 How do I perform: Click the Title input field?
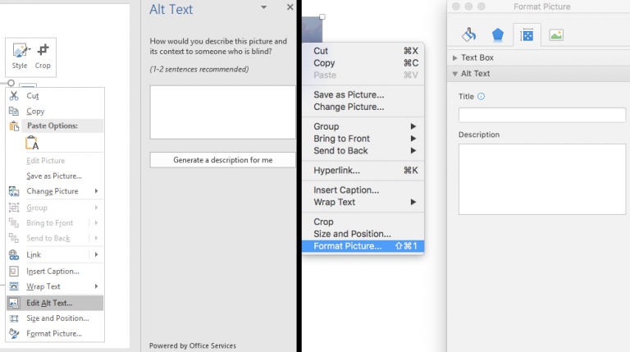(541, 115)
